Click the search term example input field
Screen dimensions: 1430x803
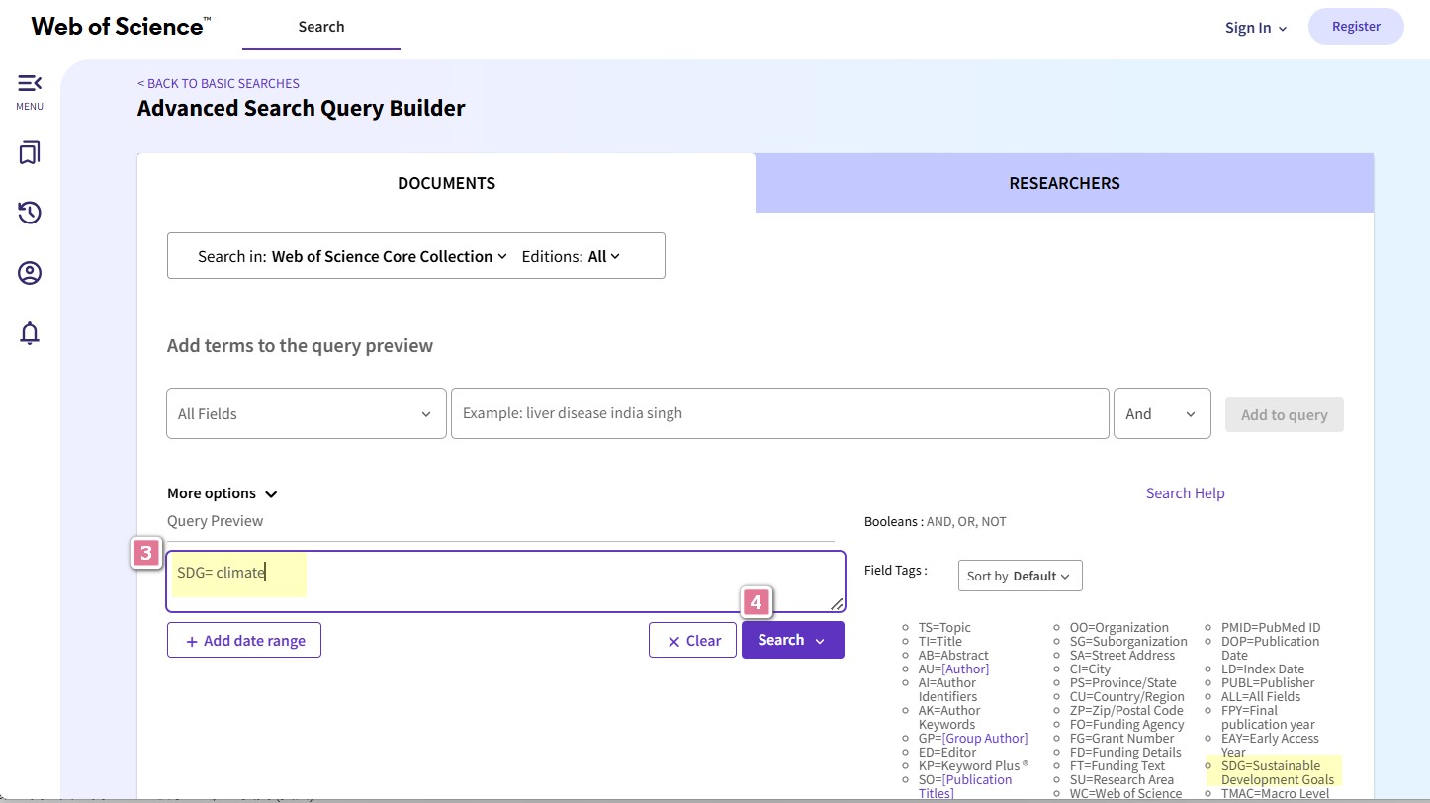point(779,413)
